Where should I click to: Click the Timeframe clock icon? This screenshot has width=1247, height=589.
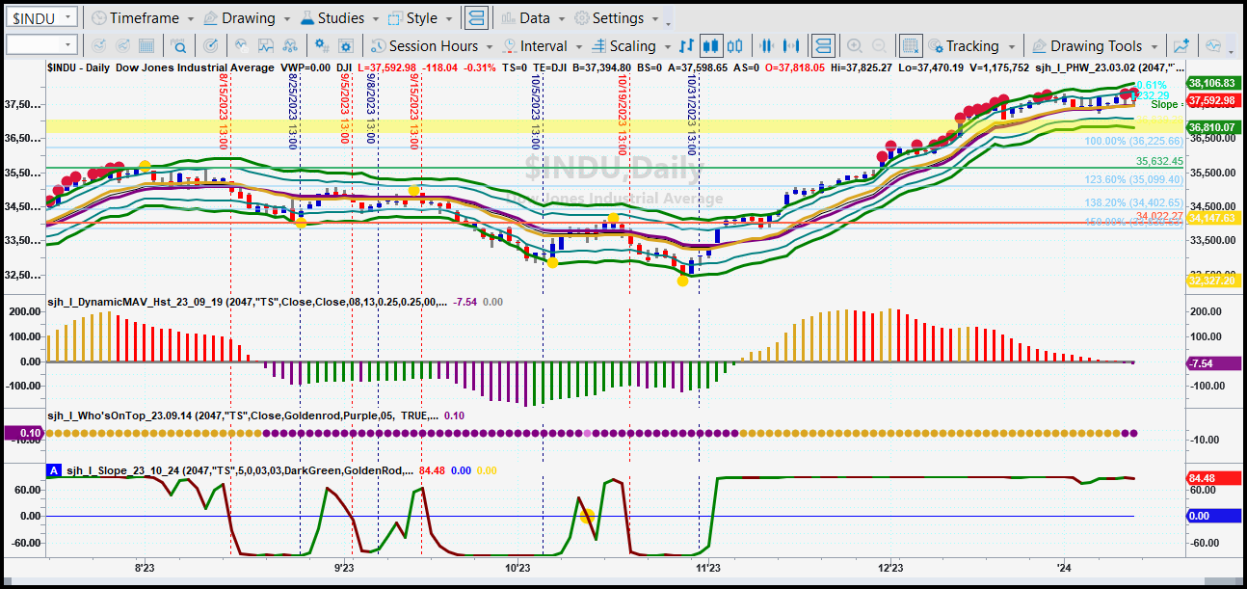pos(98,18)
